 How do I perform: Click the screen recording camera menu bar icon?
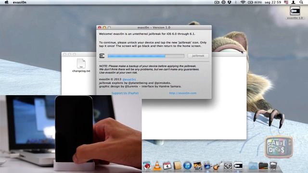[x=217, y=2]
